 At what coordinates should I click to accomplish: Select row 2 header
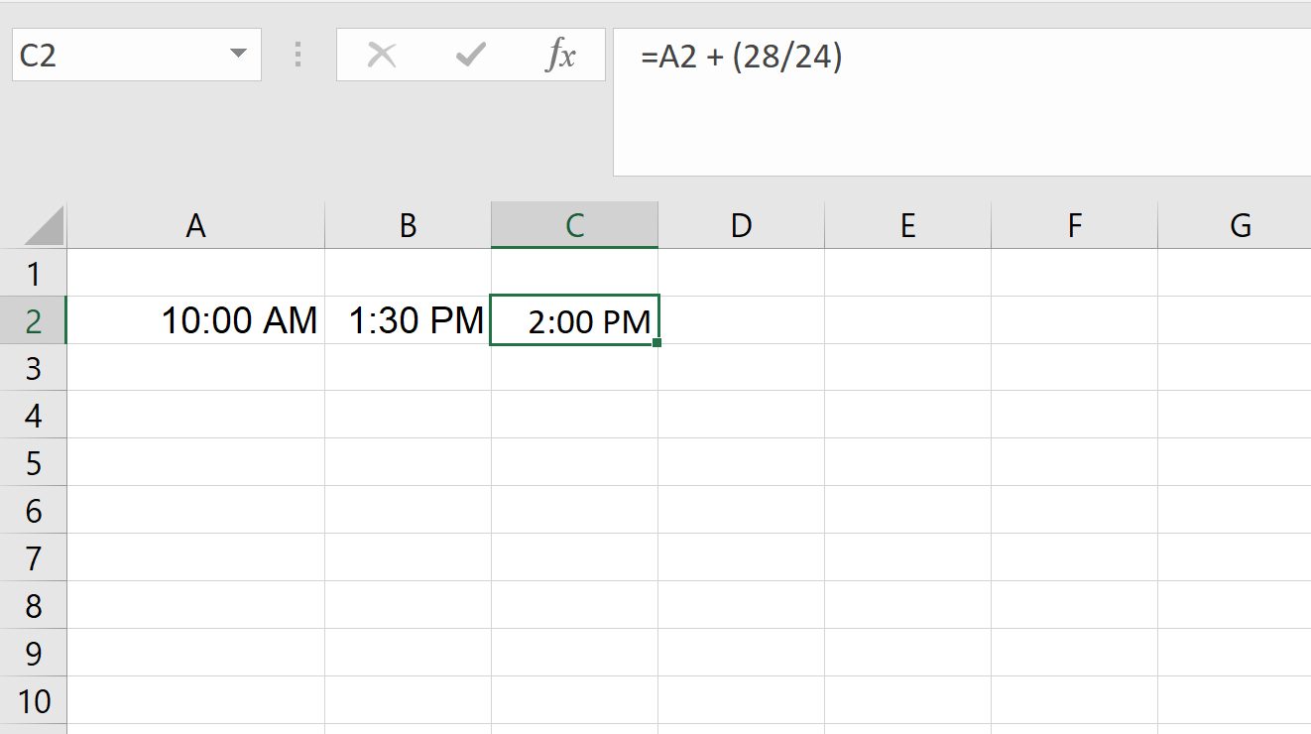pos(33,320)
